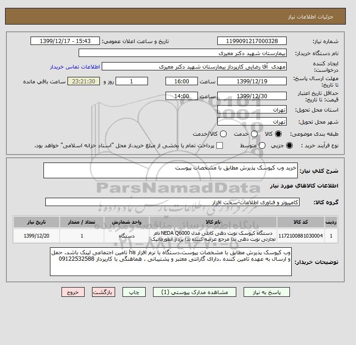Click the شهر محل تحویل field
This screenshot has height=345, width=356.
(x=252, y=122)
